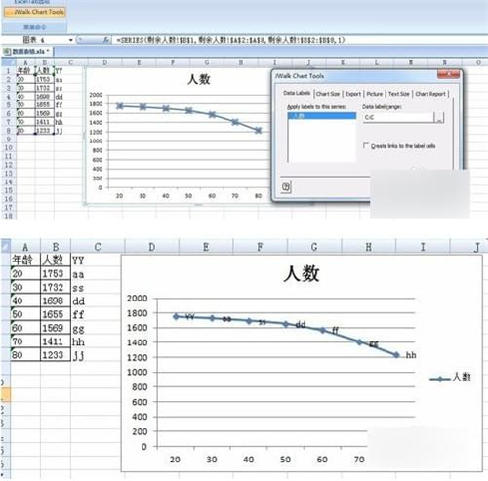Enable Create links to the label cells checkbox

(366, 145)
